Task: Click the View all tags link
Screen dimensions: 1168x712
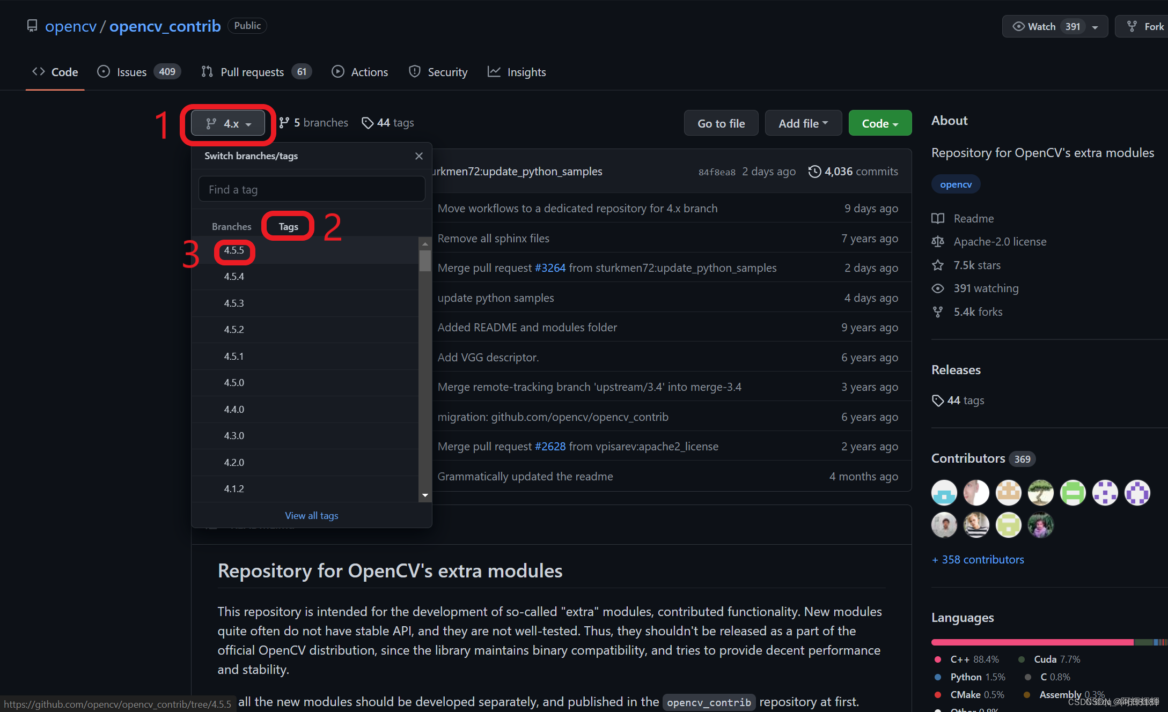Action: (312, 516)
